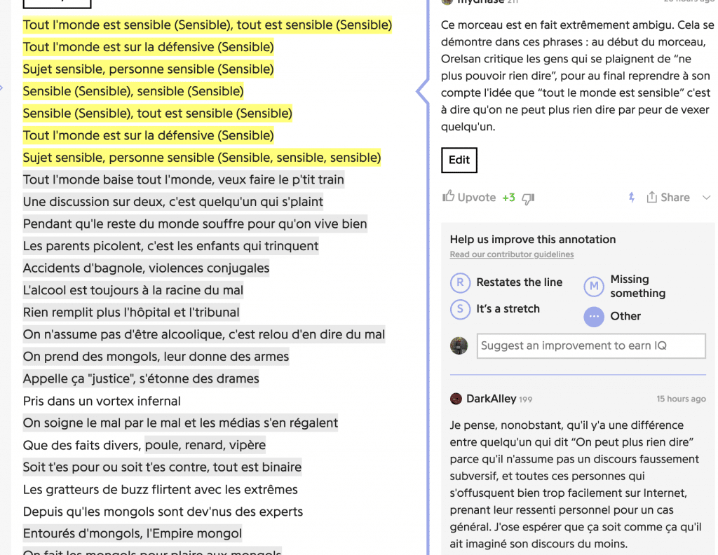Screen dimensions: 718x555
Task: Click DarkAlley's avatar thumbnail
Action: coord(455,398)
